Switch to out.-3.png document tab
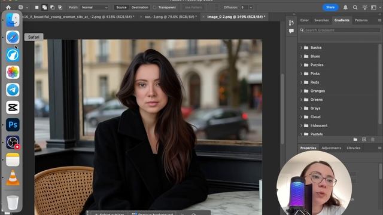Image resolution: width=383 pixels, height=215 pixels. tap(171, 17)
